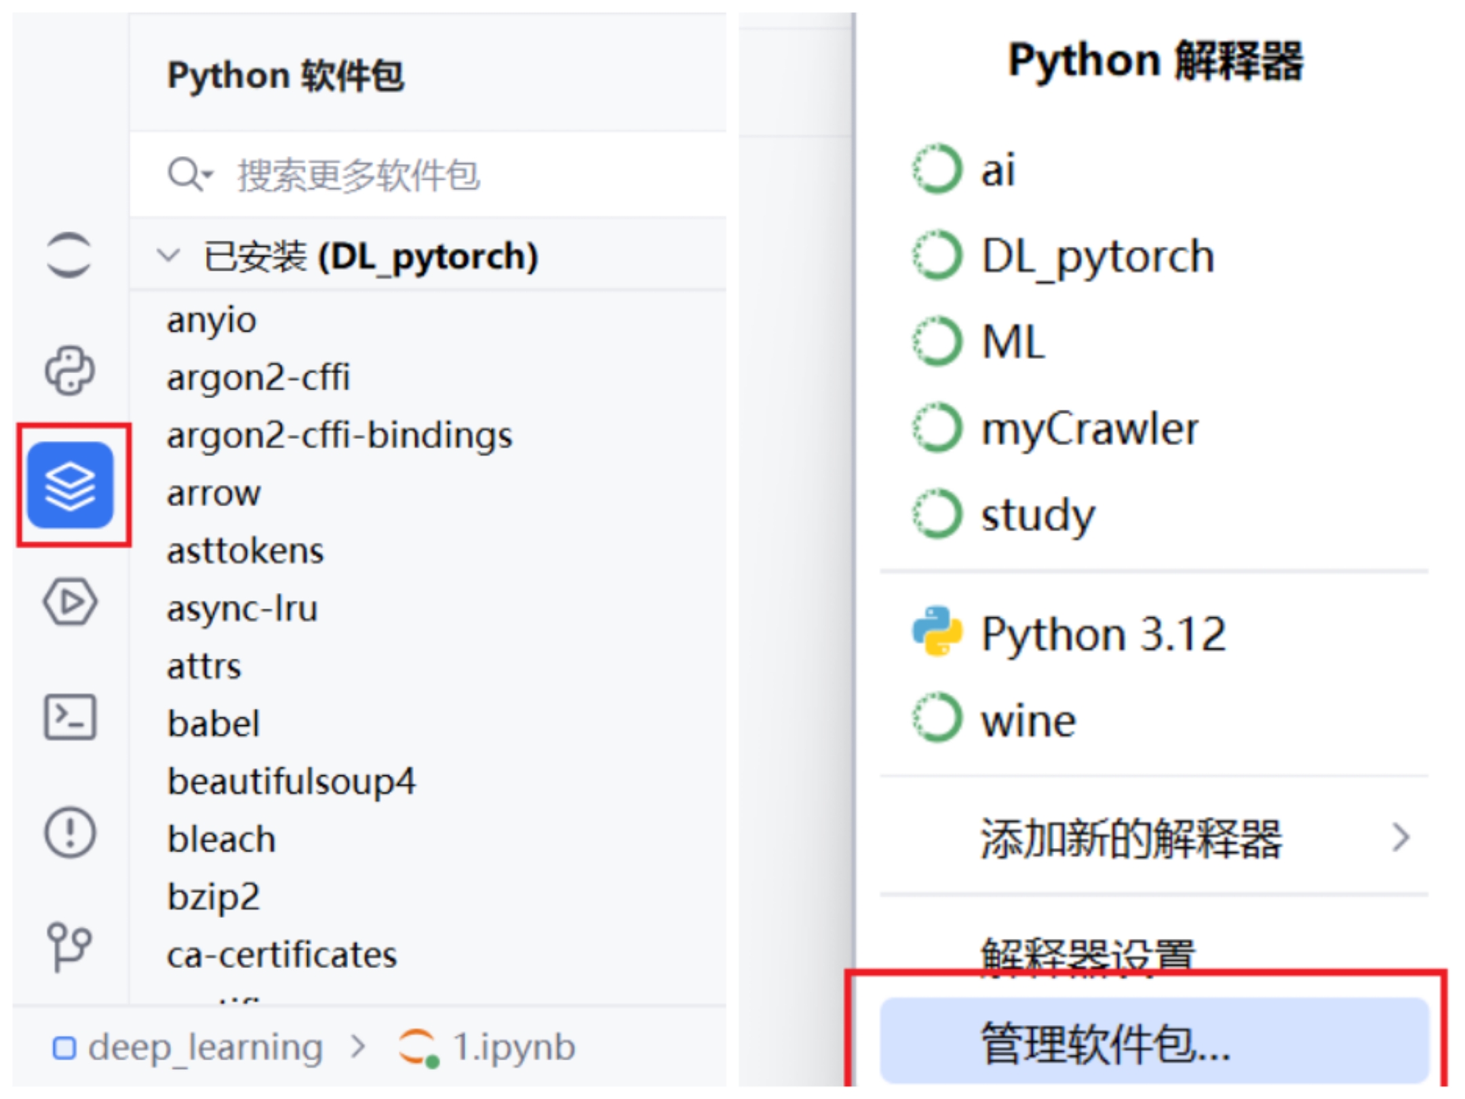Click the search magnifier options icon
Viewport: 1465px width, 1099px height.
click(189, 174)
